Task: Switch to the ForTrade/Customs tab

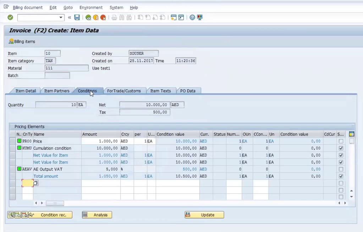Action: tap(124, 91)
